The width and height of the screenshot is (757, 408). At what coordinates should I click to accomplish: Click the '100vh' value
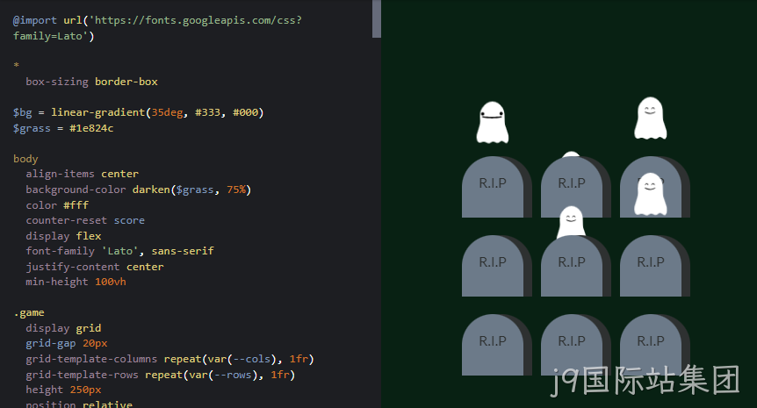110,282
